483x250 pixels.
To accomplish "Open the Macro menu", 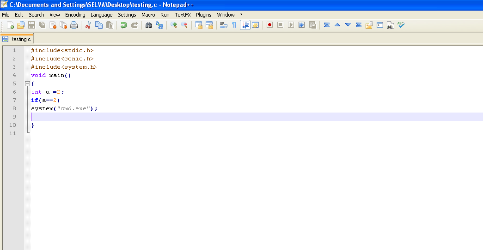I will point(148,15).
